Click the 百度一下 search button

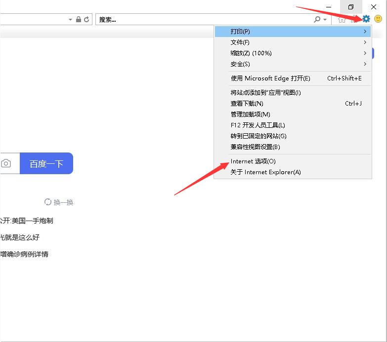point(46,163)
